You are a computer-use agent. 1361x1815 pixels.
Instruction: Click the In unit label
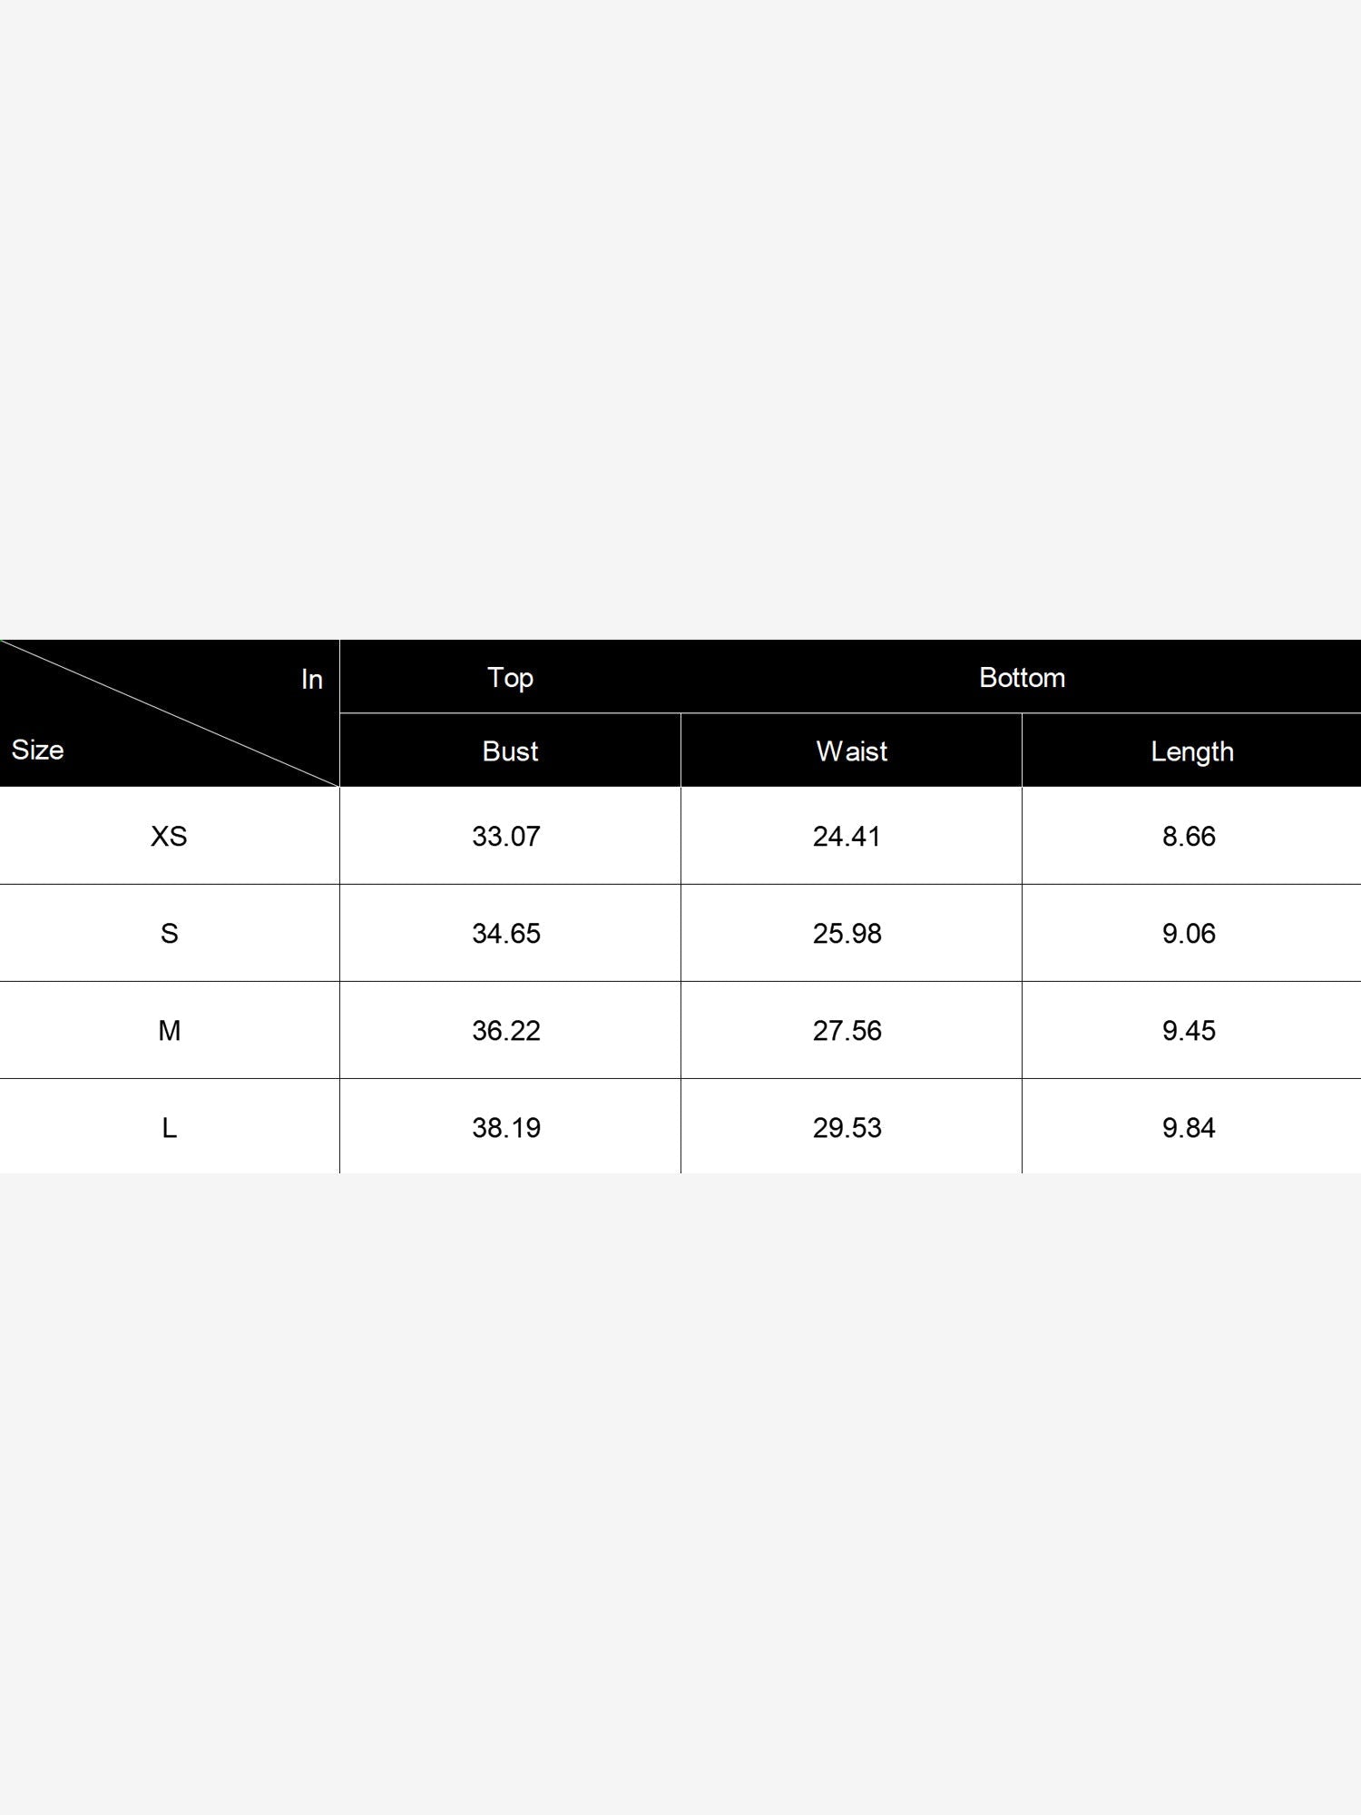311,679
